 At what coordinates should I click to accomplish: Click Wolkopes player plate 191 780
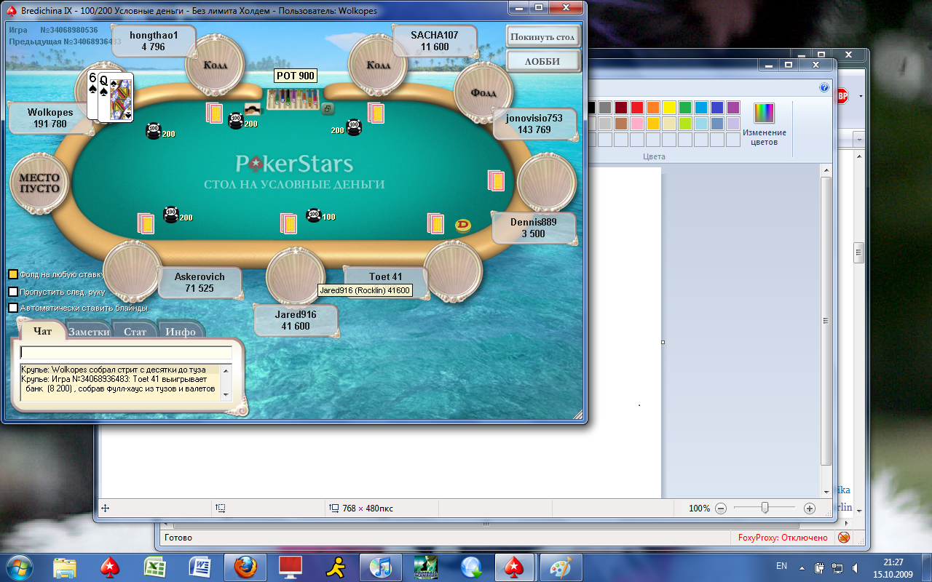[x=50, y=118]
